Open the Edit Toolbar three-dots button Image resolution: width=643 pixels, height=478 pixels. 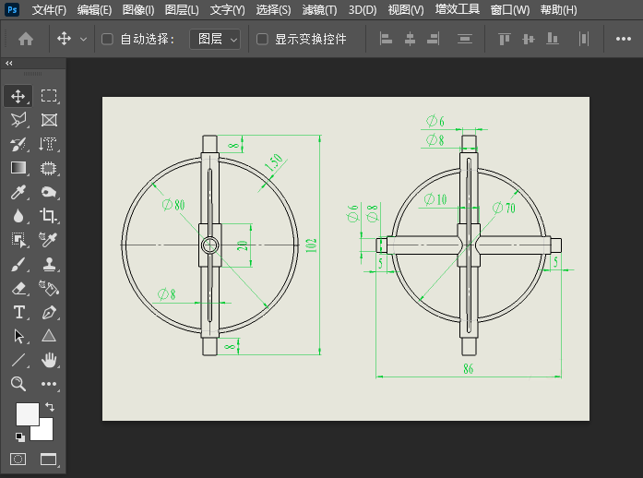click(49, 384)
